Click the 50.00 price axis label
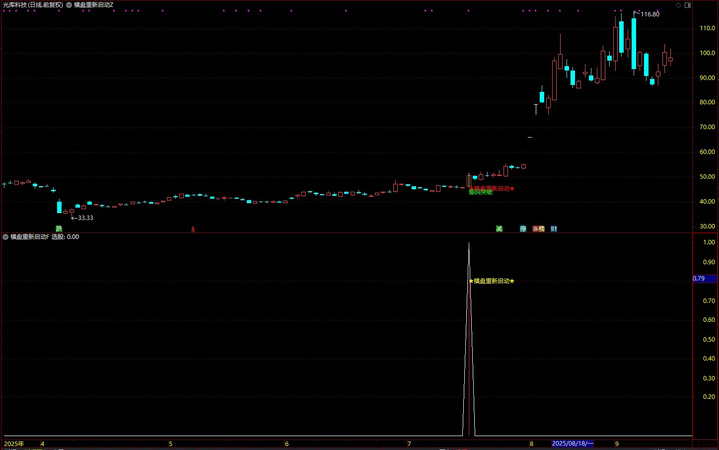This screenshot has height=450, width=719. point(707,177)
